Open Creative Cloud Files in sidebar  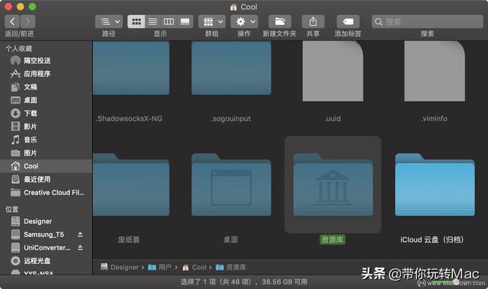click(46, 193)
